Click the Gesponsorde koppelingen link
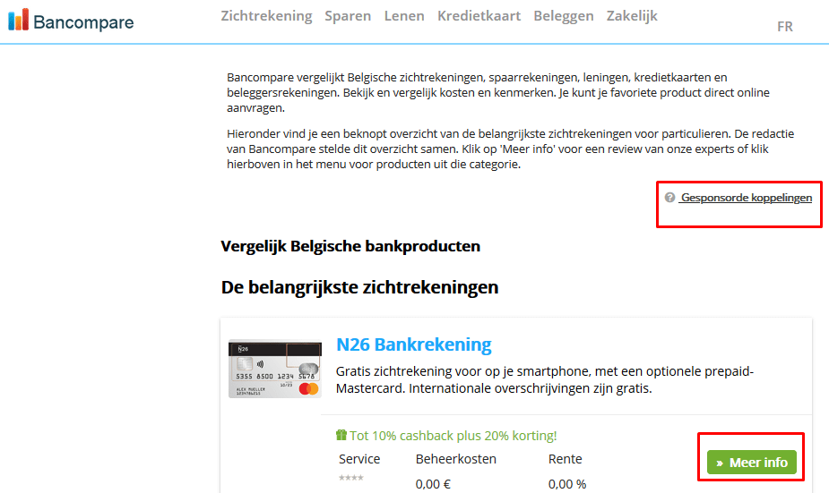Screen dimensions: 829x493 click(746, 198)
